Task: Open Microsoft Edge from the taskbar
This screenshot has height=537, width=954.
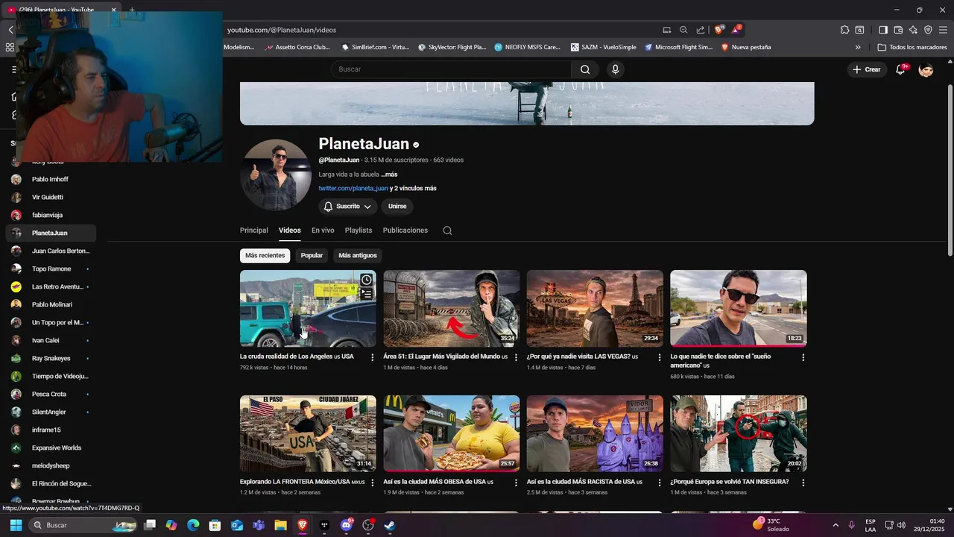Action: (x=193, y=525)
